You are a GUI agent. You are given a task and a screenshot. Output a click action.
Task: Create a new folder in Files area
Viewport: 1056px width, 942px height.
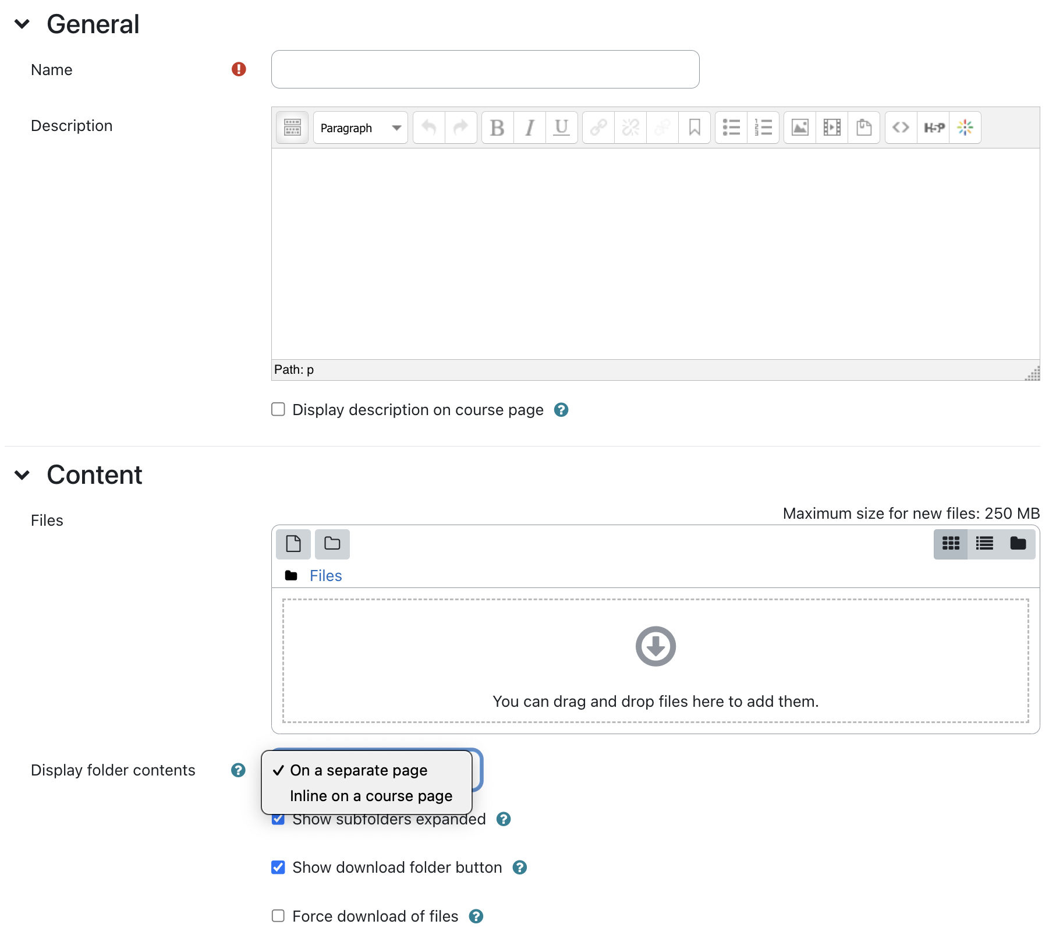coord(332,544)
